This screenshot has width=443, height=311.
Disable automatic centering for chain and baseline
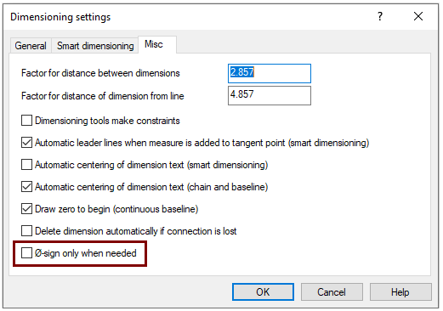pyautogui.click(x=26, y=187)
